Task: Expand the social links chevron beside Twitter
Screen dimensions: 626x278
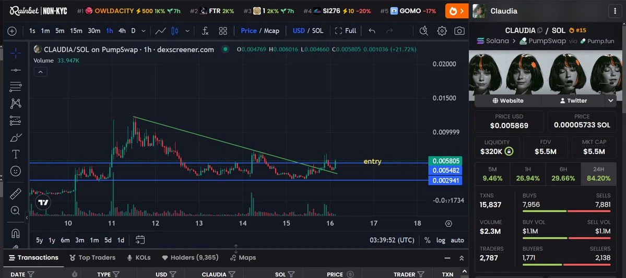Action: tap(610, 101)
